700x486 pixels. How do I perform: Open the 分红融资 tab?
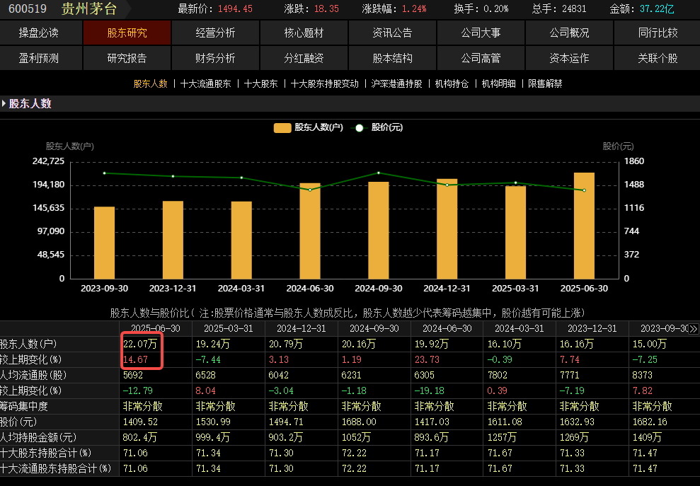pos(304,58)
